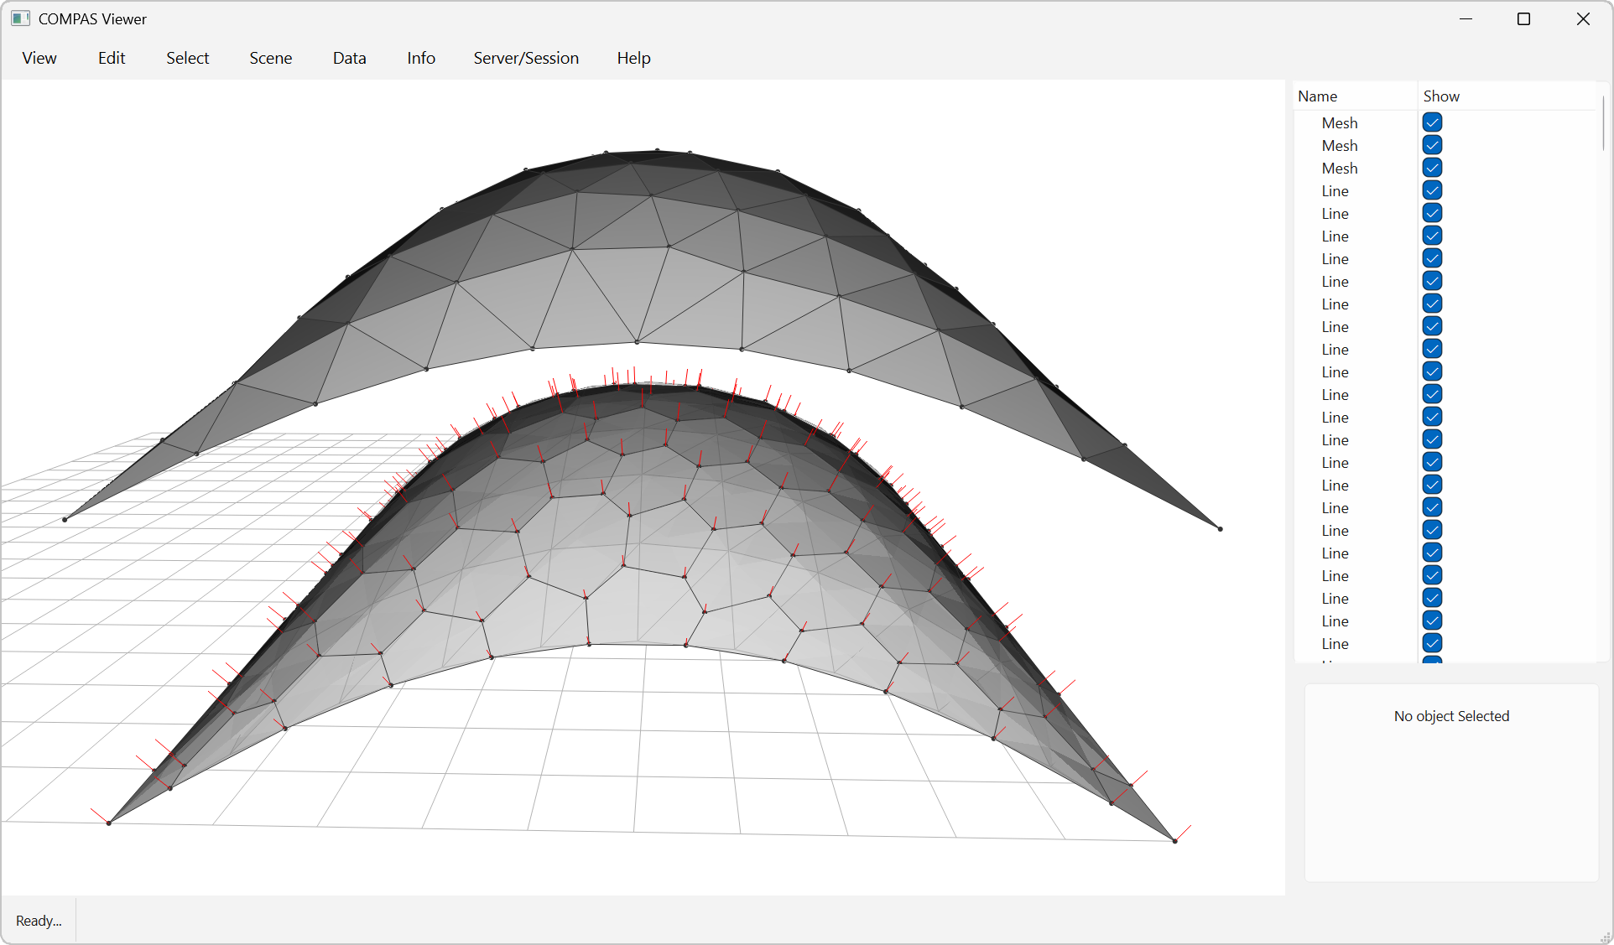Open the View menu

pos(39,58)
